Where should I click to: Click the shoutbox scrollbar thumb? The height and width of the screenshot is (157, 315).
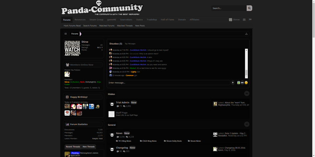point(246,73)
